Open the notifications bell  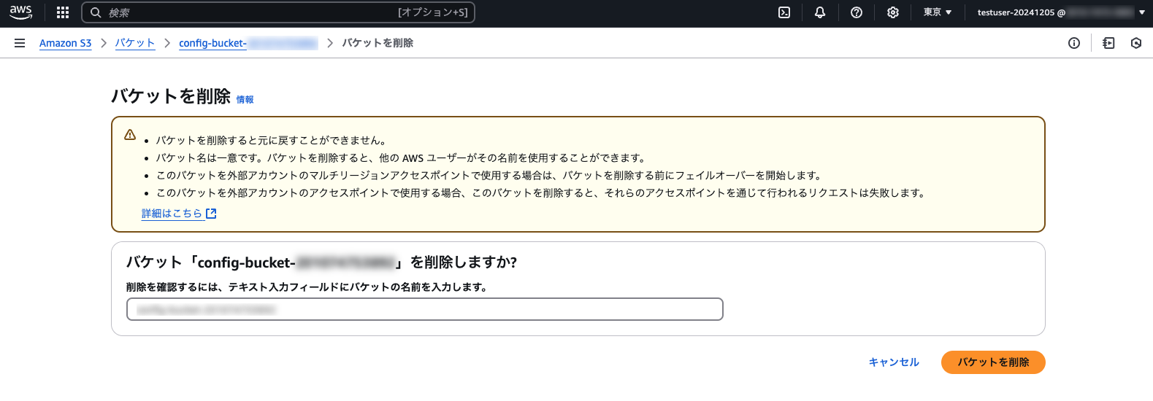click(820, 12)
